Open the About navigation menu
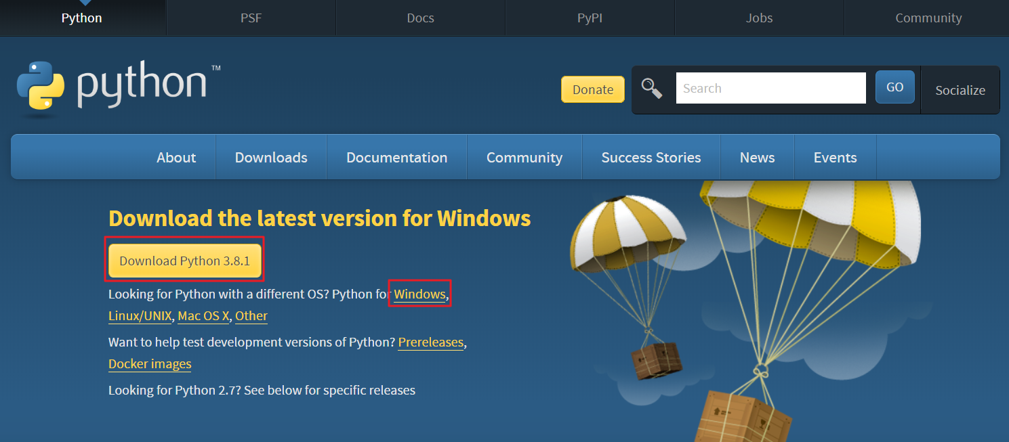The height and width of the screenshot is (442, 1009). pyautogui.click(x=176, y=157)
